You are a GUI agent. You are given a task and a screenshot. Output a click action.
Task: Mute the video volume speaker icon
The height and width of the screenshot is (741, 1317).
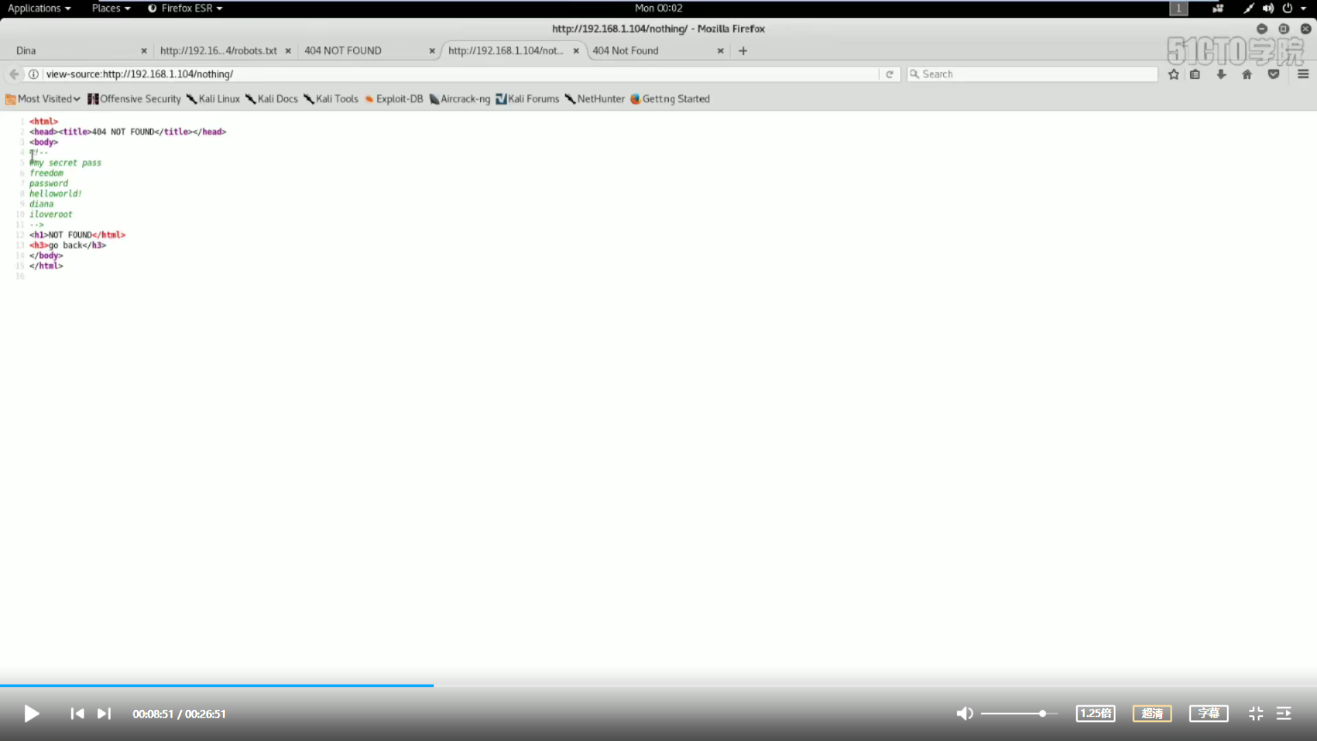(964, 714)
